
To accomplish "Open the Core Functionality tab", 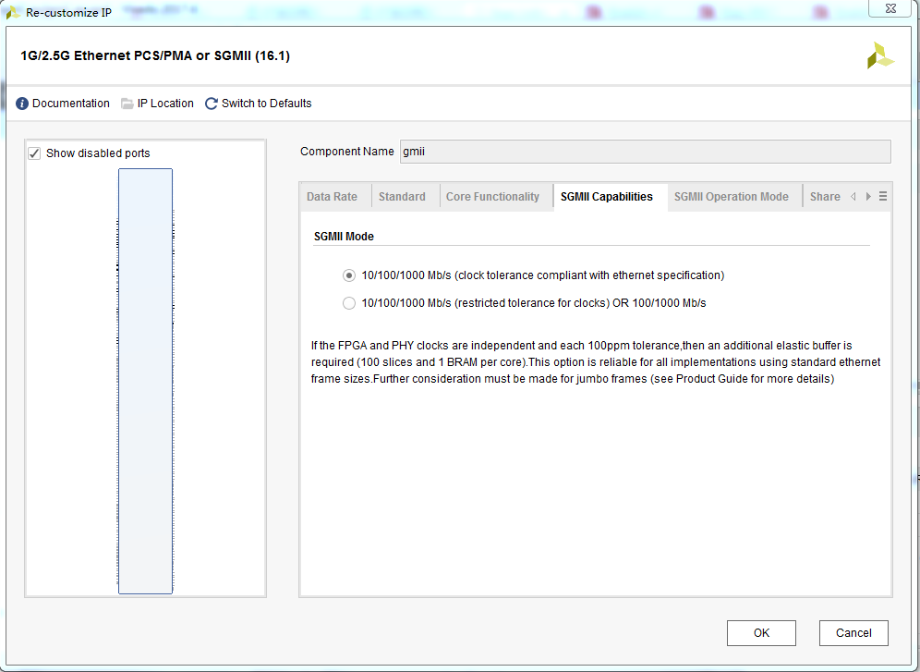I will 493,197.
